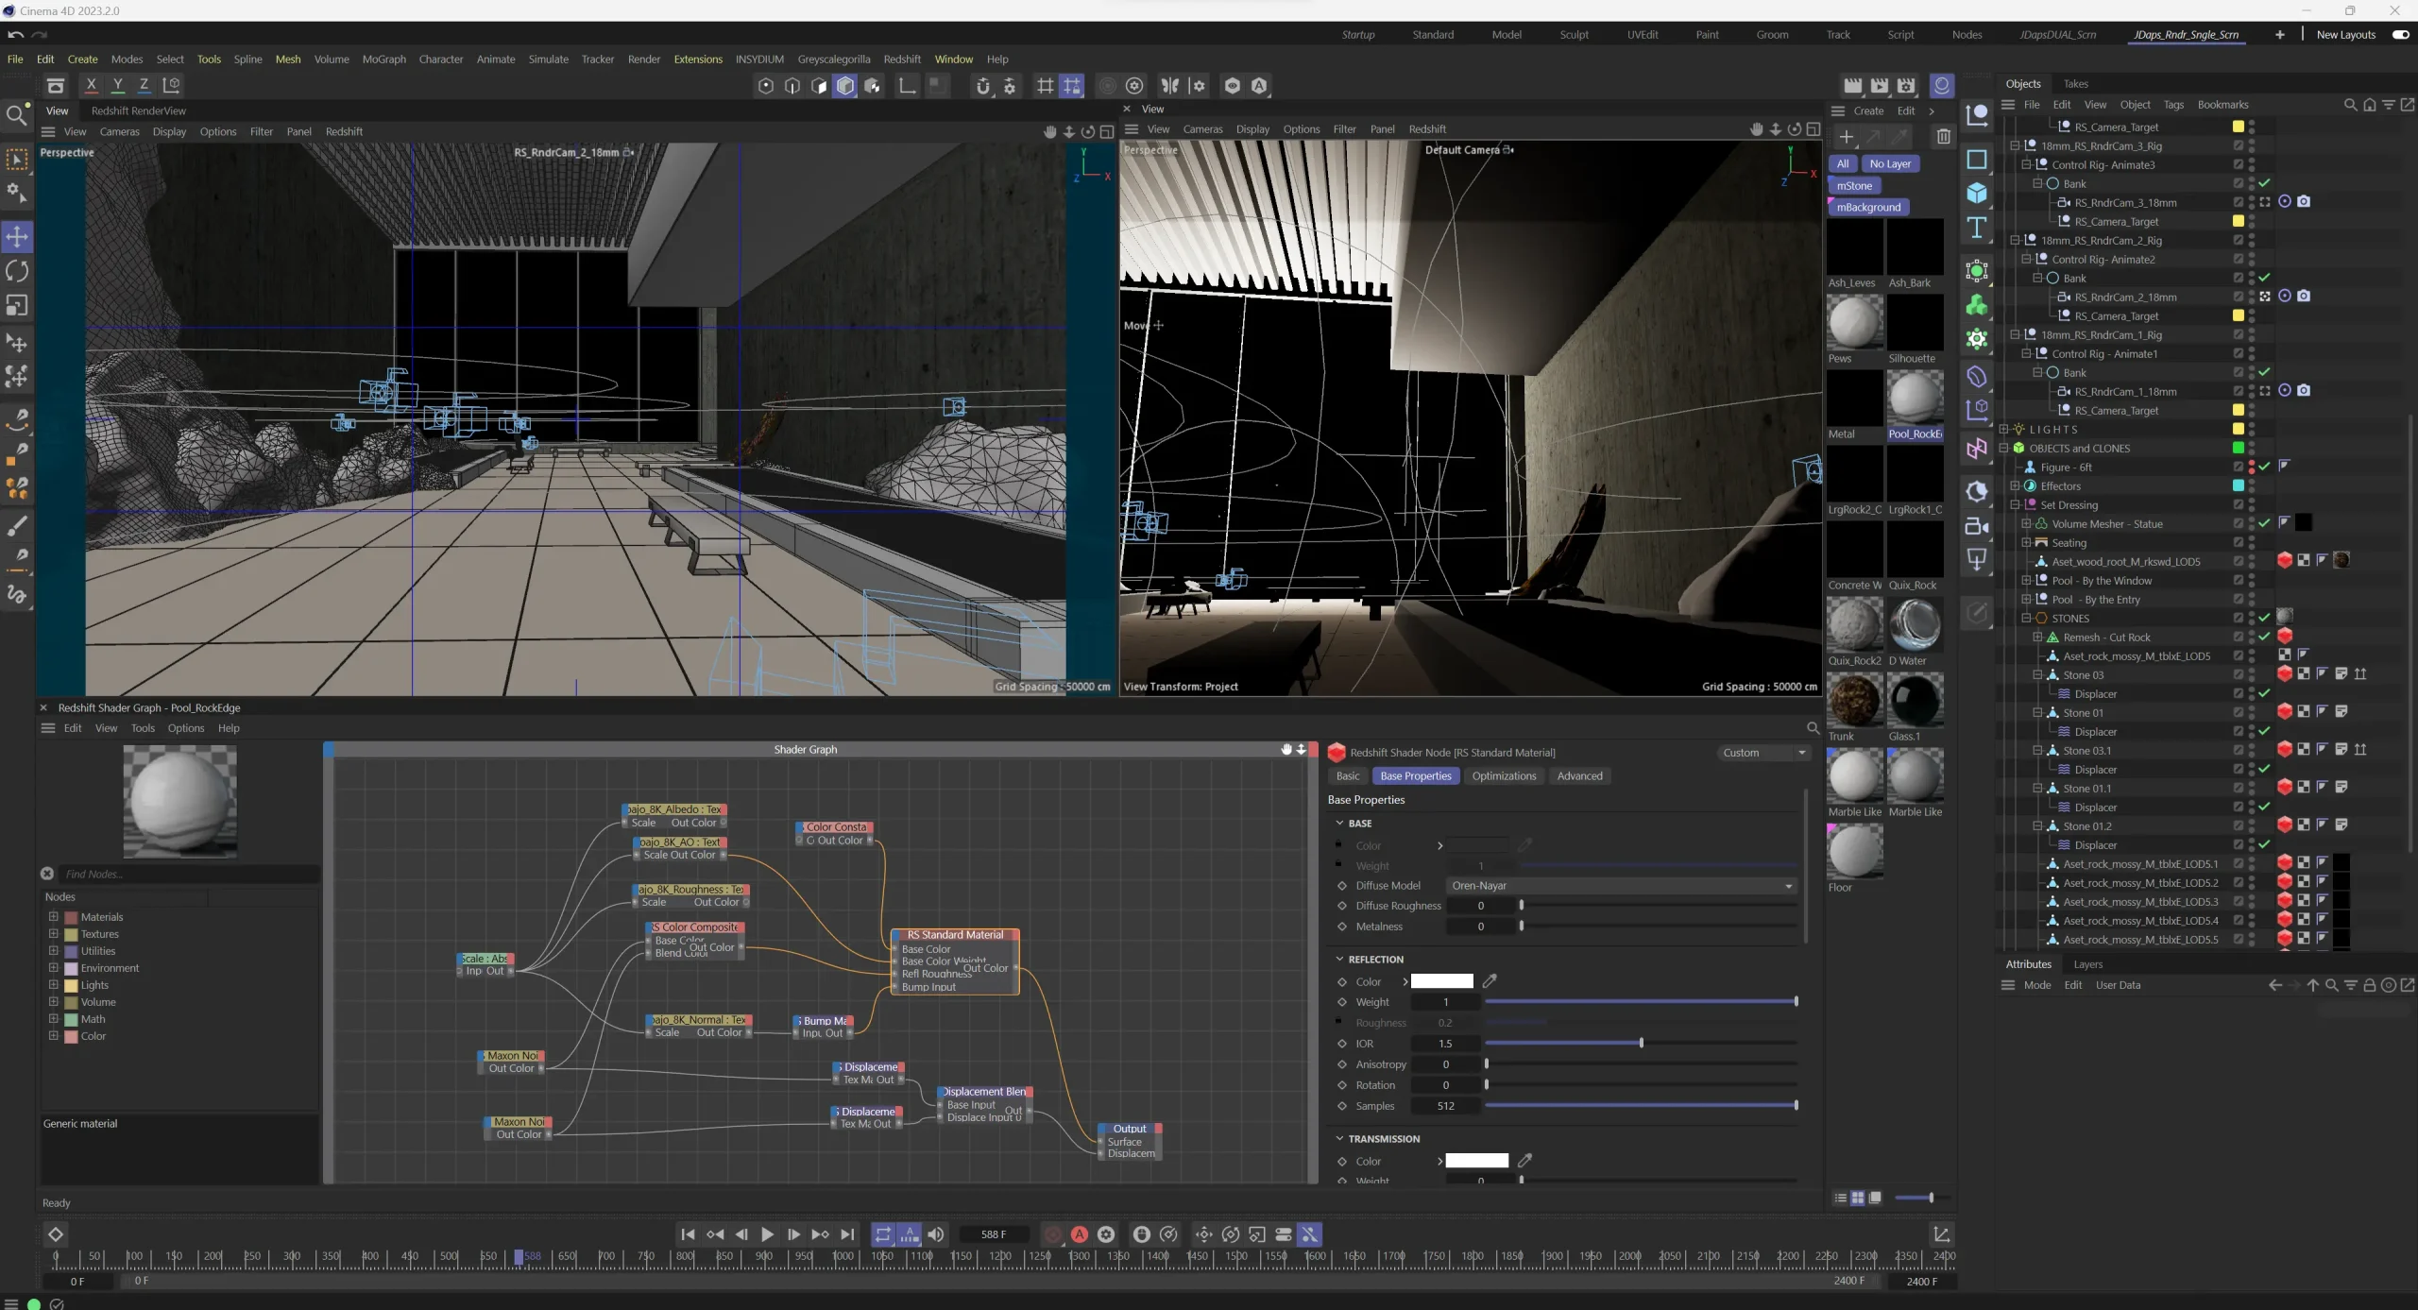This screenshot has width=2418, height=1310.
Task: Search objects in Object Manager
Action: [2350, 105]
